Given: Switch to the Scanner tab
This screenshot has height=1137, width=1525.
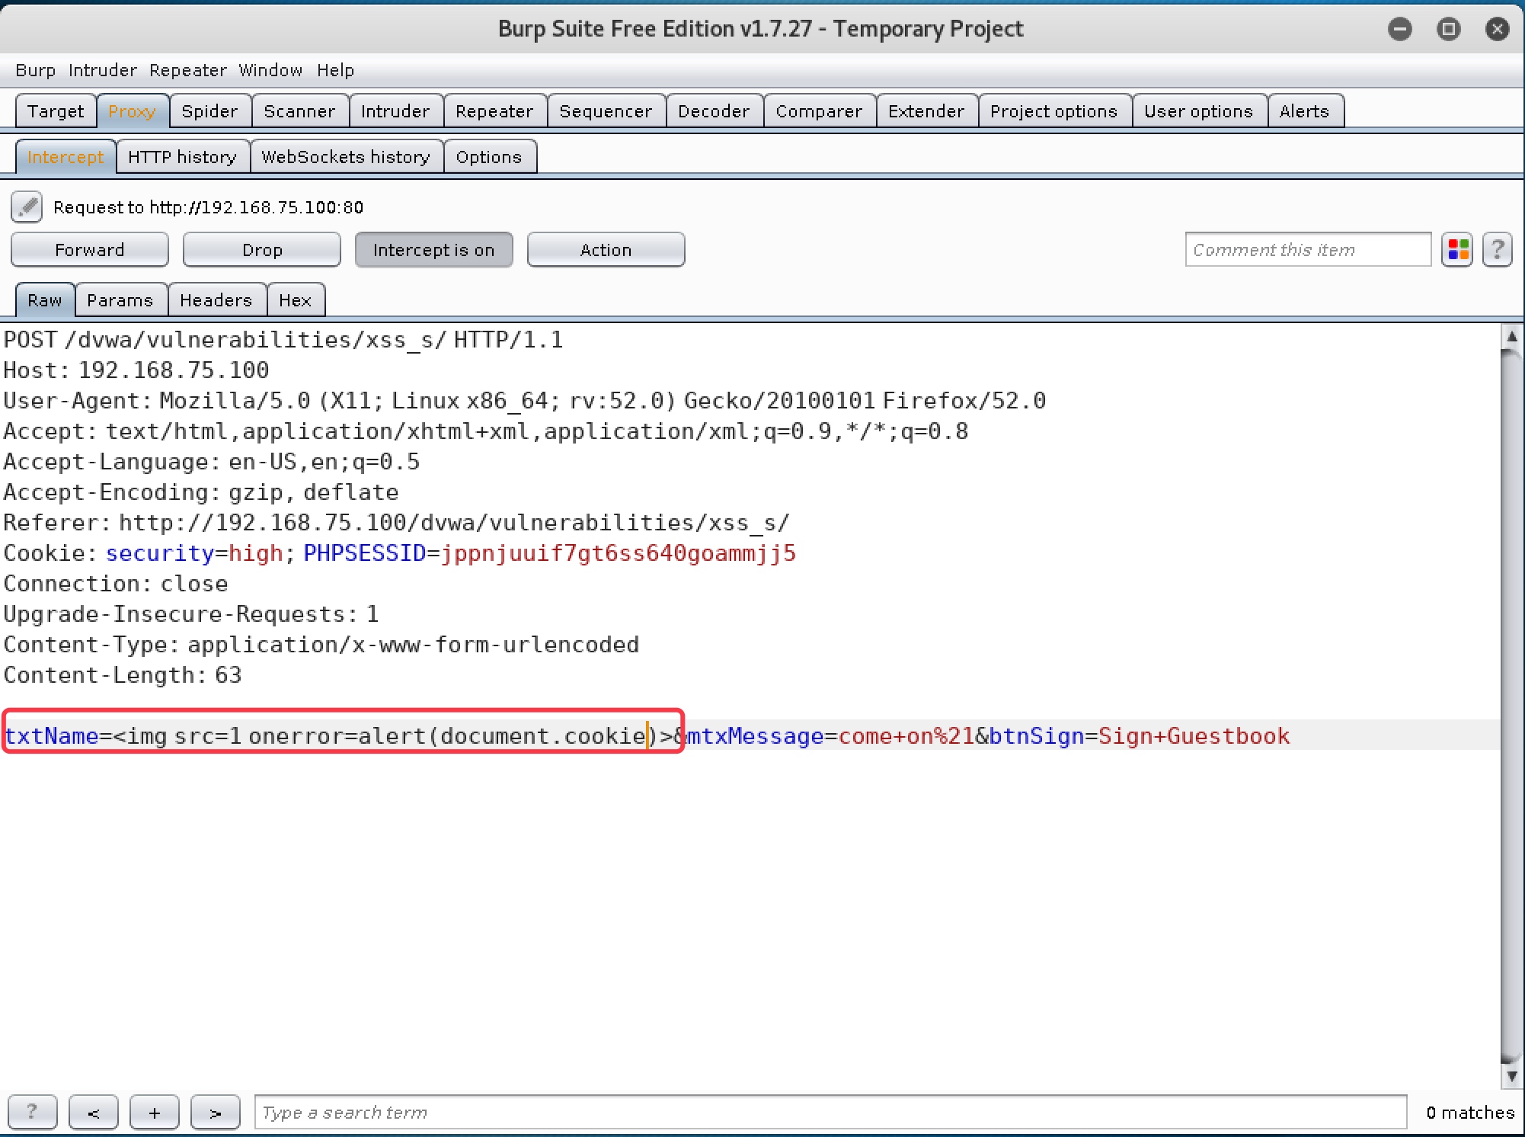Looking at the screenshot, I should [x=299, y=111].
